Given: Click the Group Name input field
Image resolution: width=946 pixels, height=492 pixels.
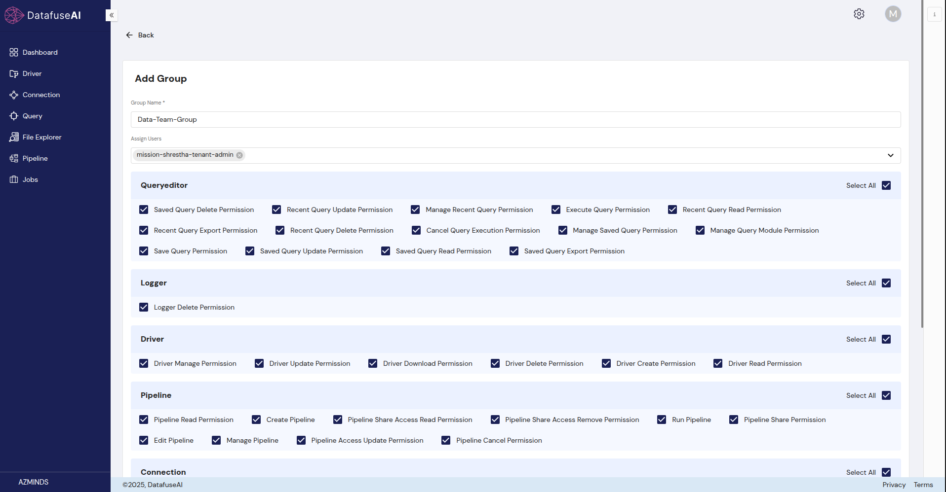Looking at the screenshot, I should coord(515,120).
